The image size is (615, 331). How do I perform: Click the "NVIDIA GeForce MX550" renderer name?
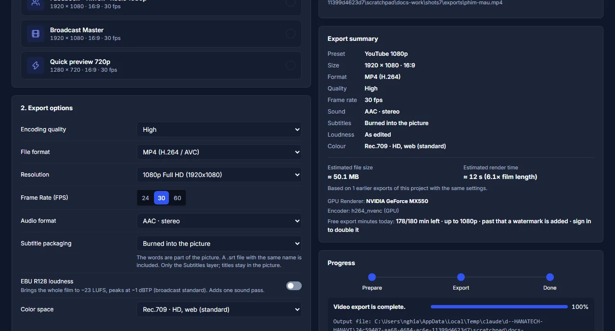click(x=397, y=201)
